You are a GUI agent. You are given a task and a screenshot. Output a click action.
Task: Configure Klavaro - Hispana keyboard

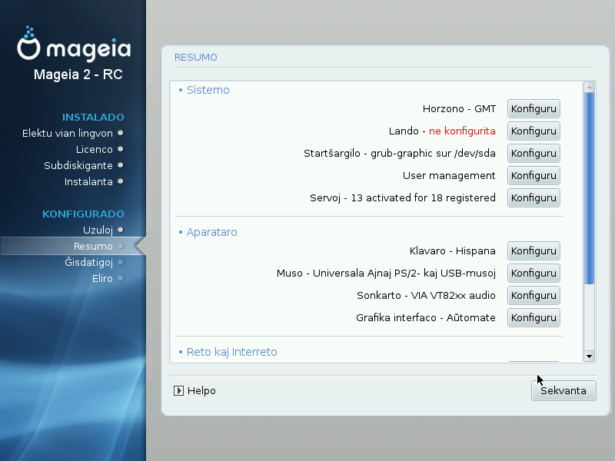(534, 251)
